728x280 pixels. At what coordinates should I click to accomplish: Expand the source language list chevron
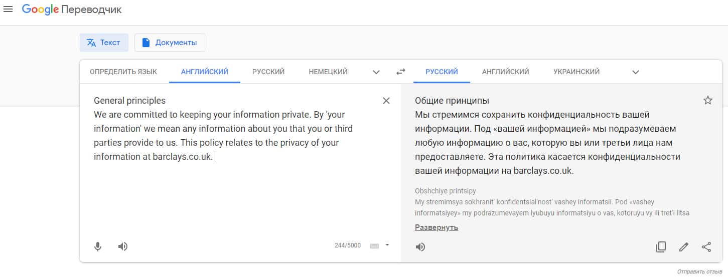(376, 72)
